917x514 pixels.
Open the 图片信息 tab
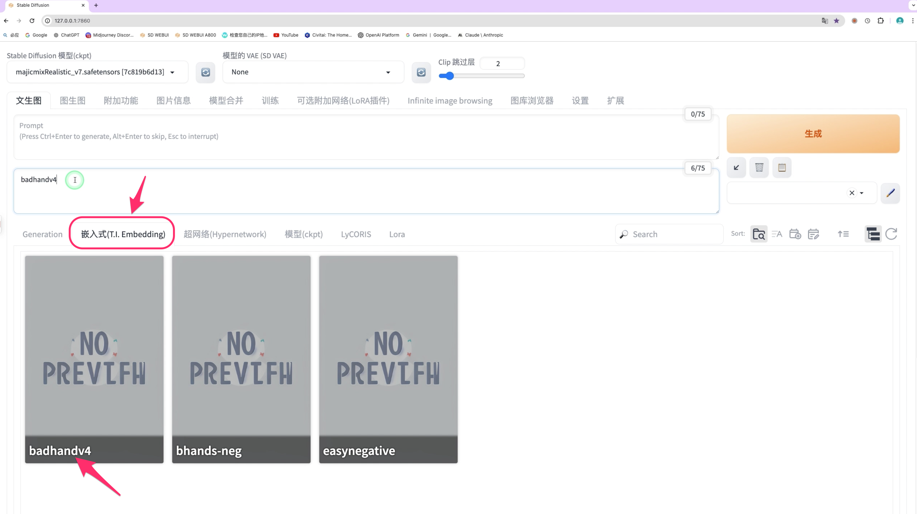173,100
